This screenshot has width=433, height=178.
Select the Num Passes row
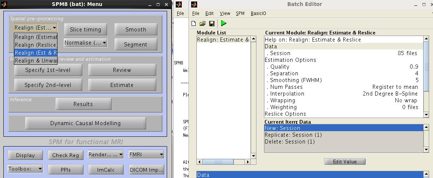[344, 87]
